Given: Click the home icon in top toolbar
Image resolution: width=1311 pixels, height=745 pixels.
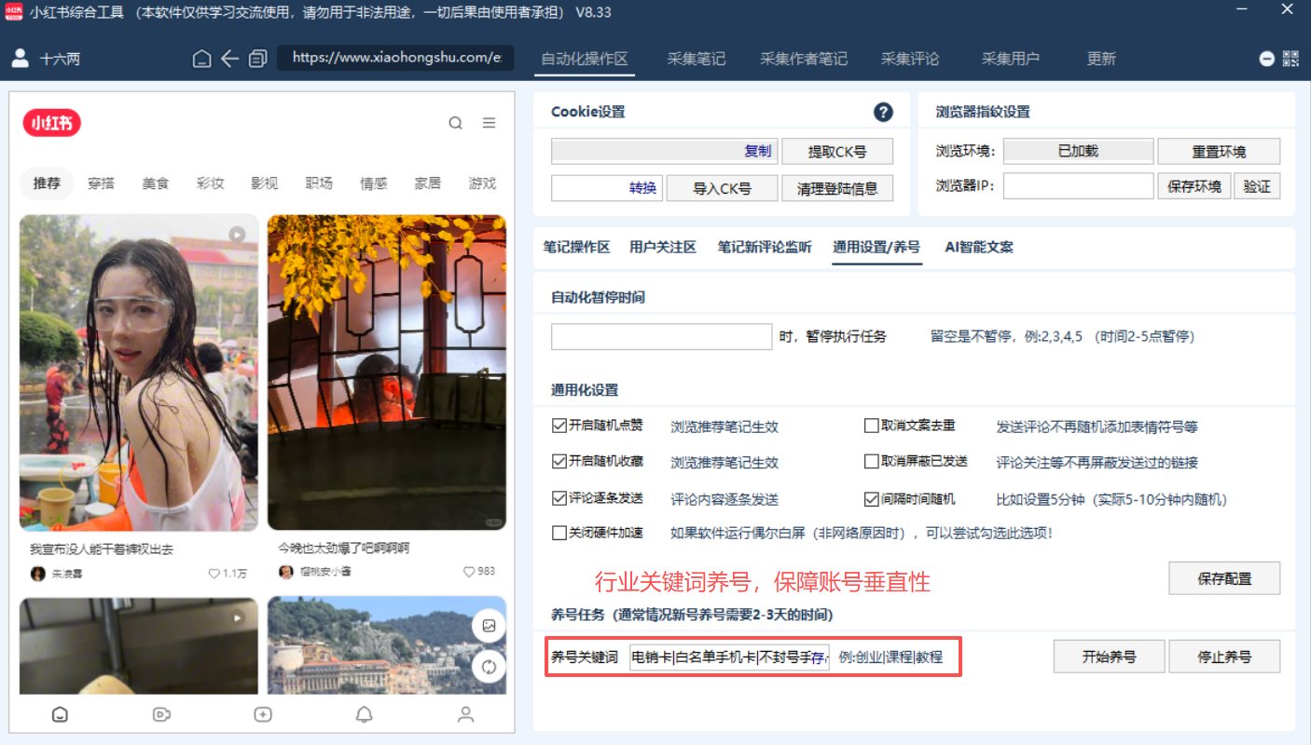Looking at the screenshot, I should tap(201, 59).
